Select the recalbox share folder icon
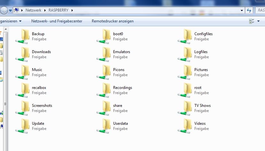The width and height of the screenshot is (265, 151). tap(22, 90)
